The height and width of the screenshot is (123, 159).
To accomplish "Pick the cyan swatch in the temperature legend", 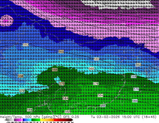I will (x=30, y=120).
